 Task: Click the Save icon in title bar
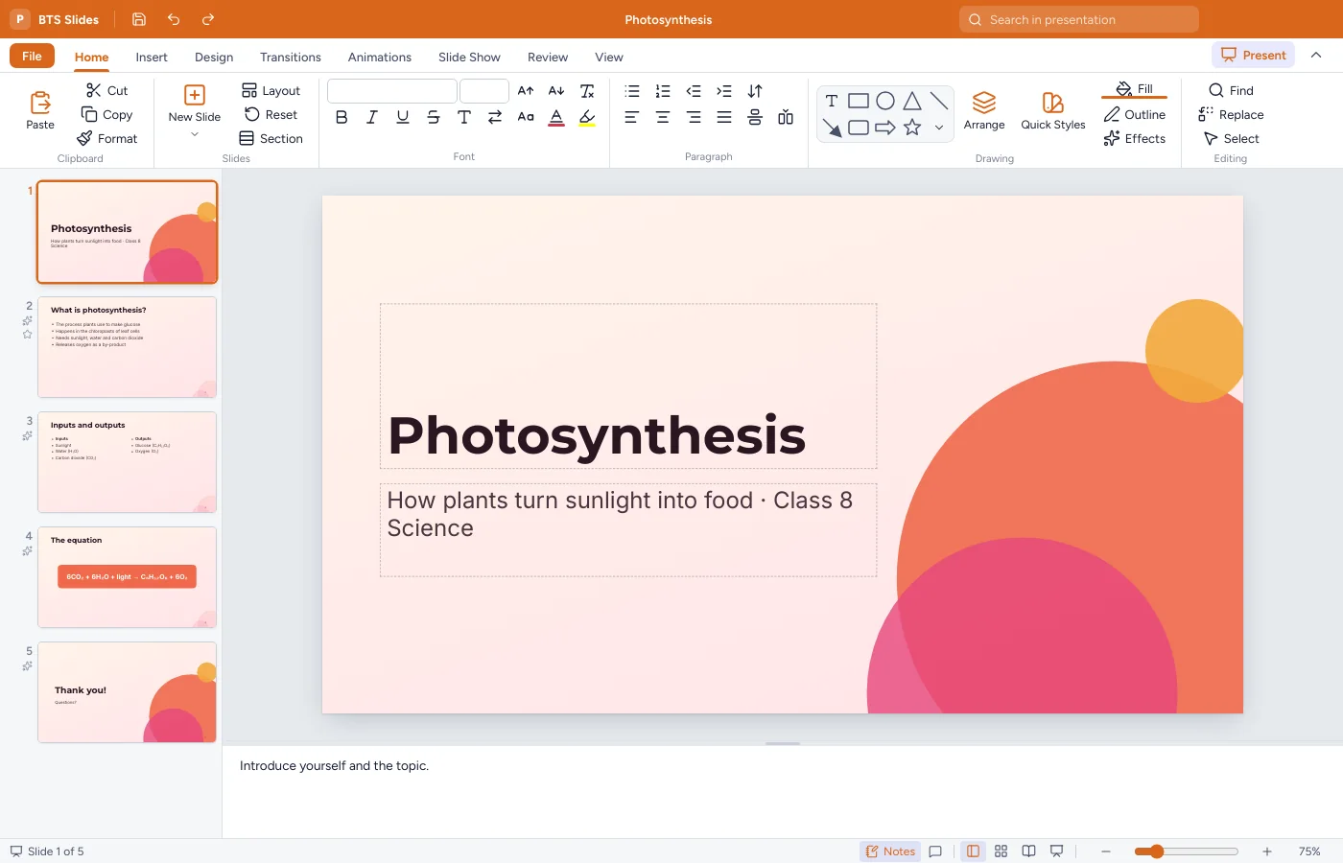point(139,19)
